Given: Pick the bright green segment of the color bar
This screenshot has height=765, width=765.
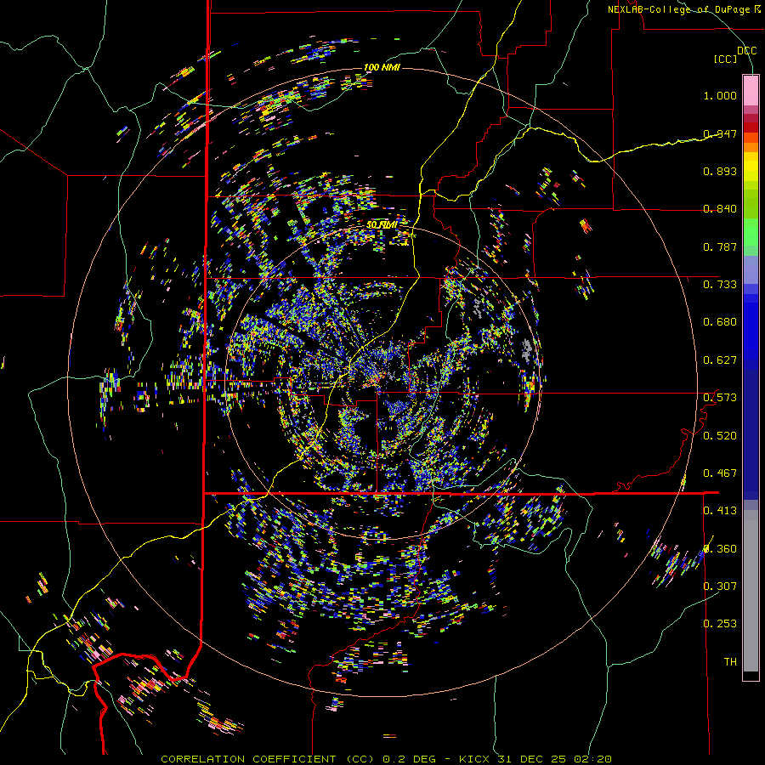Looking at the screenshot, I should [x=751, y=232].
